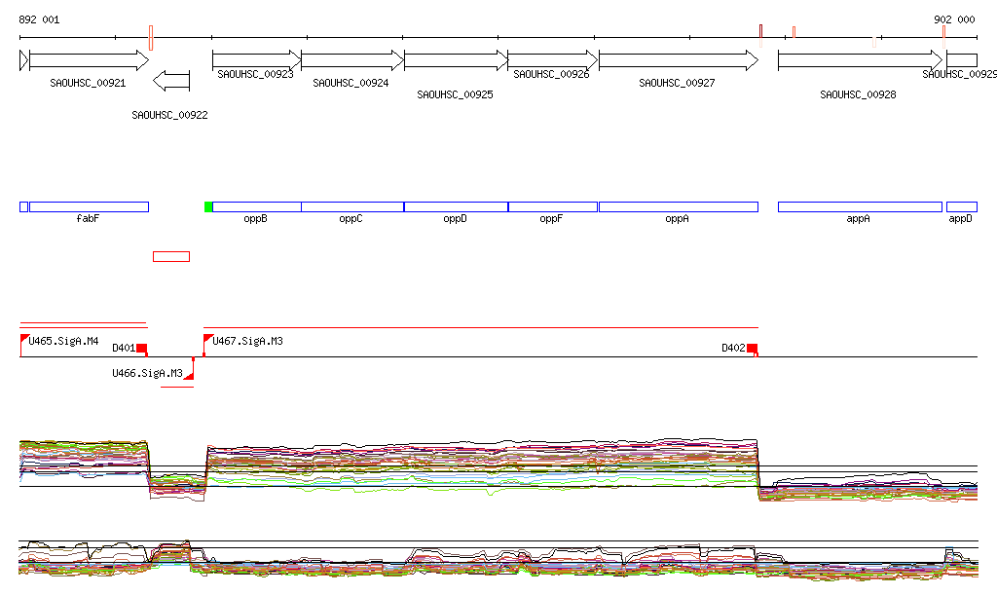Viewport: 997px width, 595px height.
Task: Select the SAOUHSC_00924 gene arrow
Action: pos(351,60)
